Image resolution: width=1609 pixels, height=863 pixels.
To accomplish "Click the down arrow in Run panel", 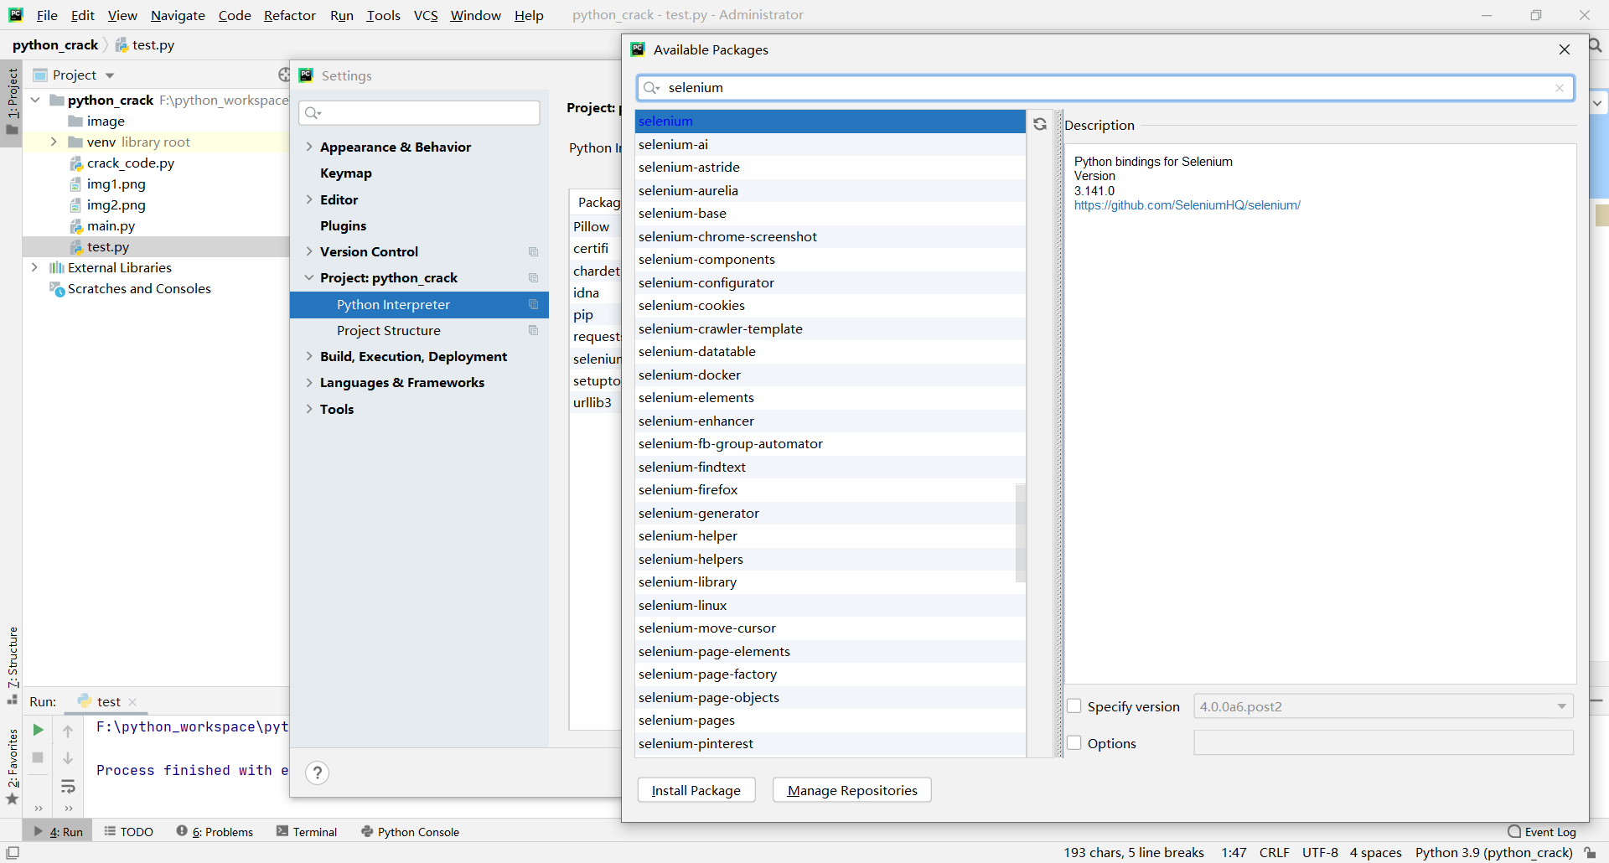I will point(68,758).
